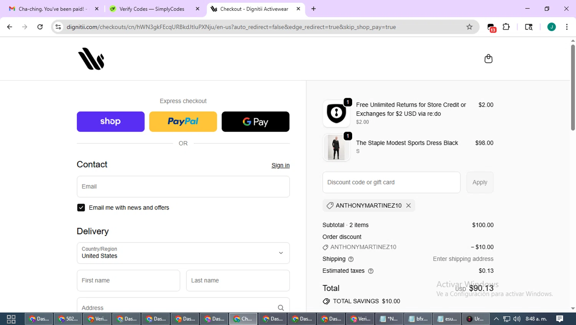Click the taskbar clock 8:48 a. m.
This screenshot has width=576, height=325.
coord(536,319)
